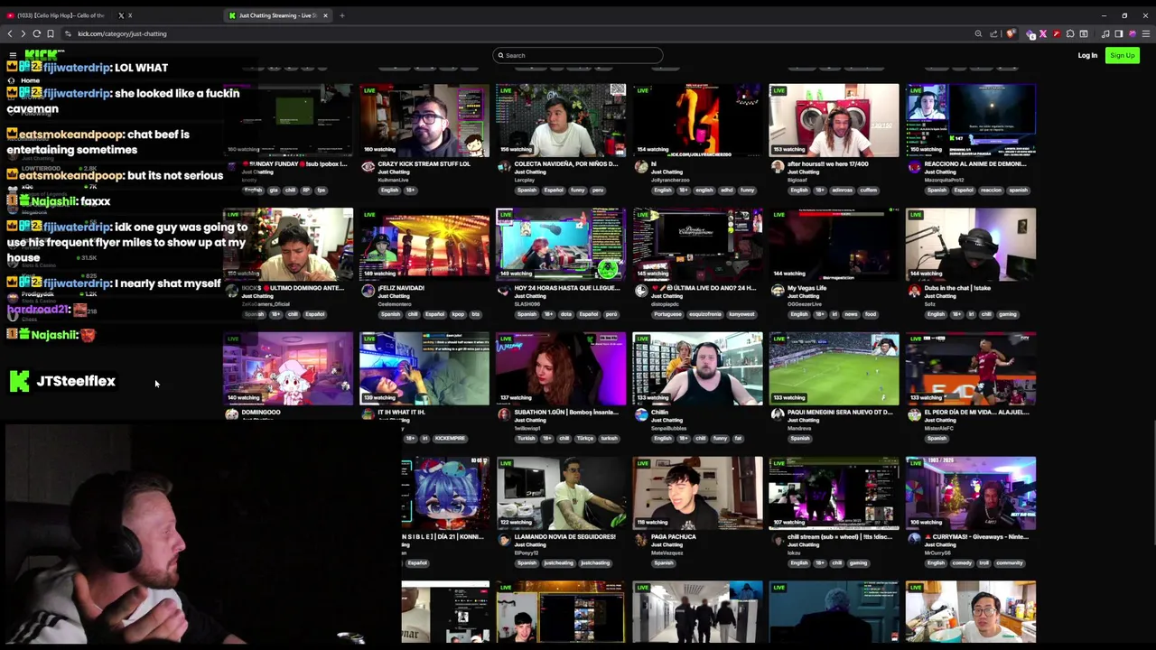This screenshot has width=1156, height=650.
Task: Open the browser main menu icon
Action: 1146,33
